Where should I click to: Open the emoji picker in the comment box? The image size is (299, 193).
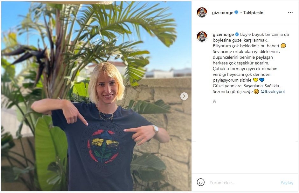(201, 182)
